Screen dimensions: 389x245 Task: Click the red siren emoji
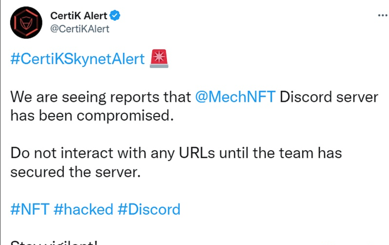pos(159,59)
